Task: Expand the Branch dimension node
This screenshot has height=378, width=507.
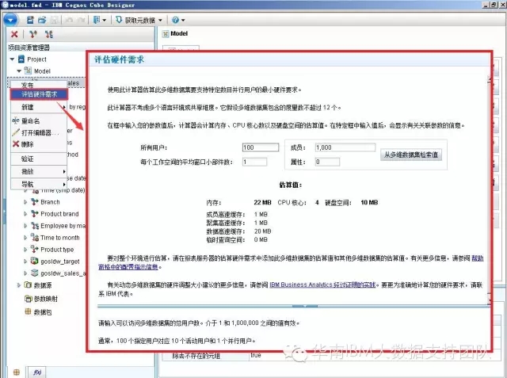Action: [x=25, y=202]
